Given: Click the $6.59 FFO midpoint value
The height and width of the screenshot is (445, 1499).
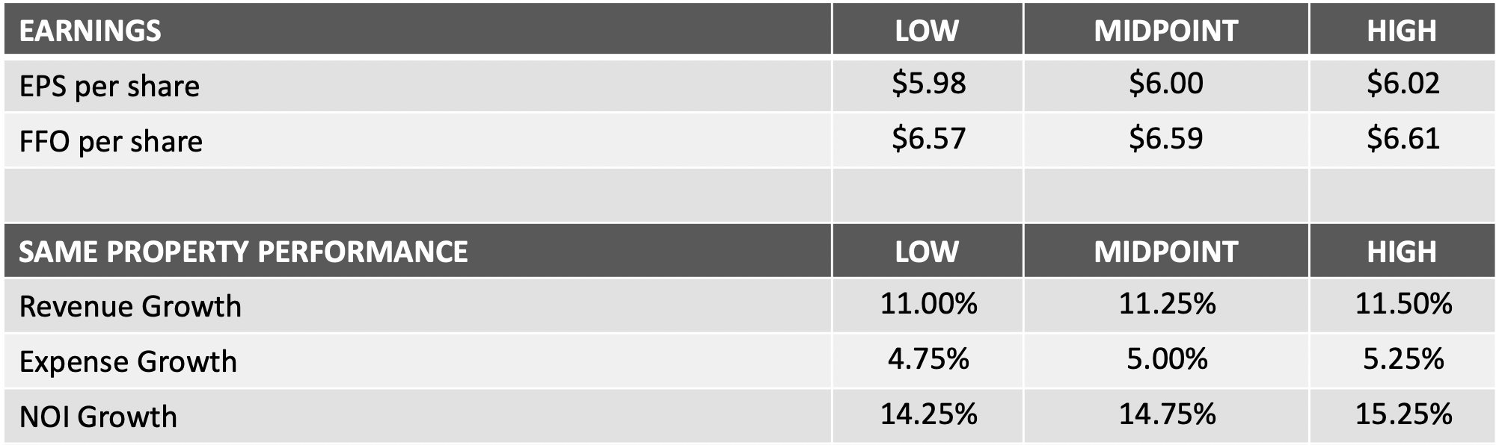Looking at the screenshot, I should pos(1165,138).
